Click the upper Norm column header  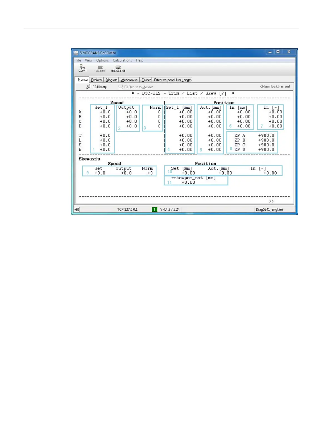(155, 108)
